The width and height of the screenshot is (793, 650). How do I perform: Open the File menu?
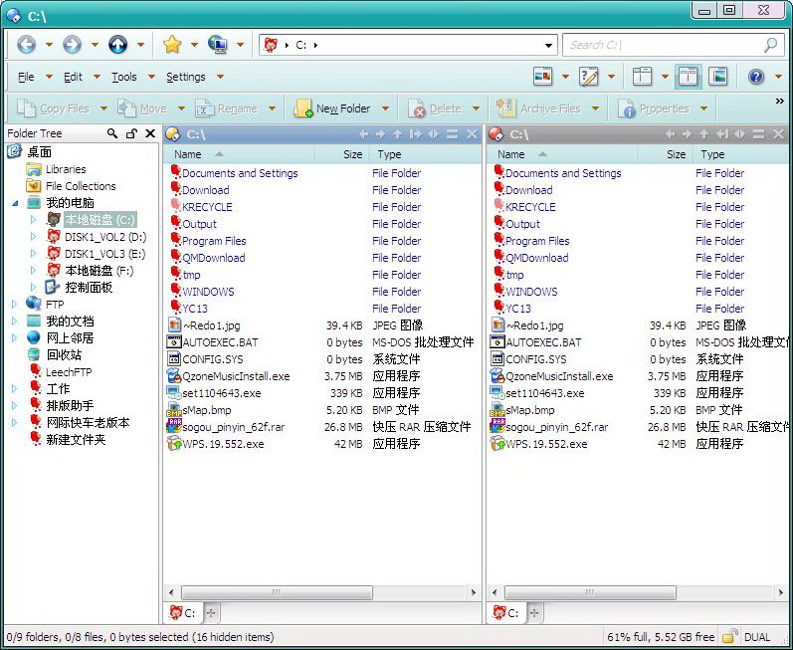tap(26, 77)
